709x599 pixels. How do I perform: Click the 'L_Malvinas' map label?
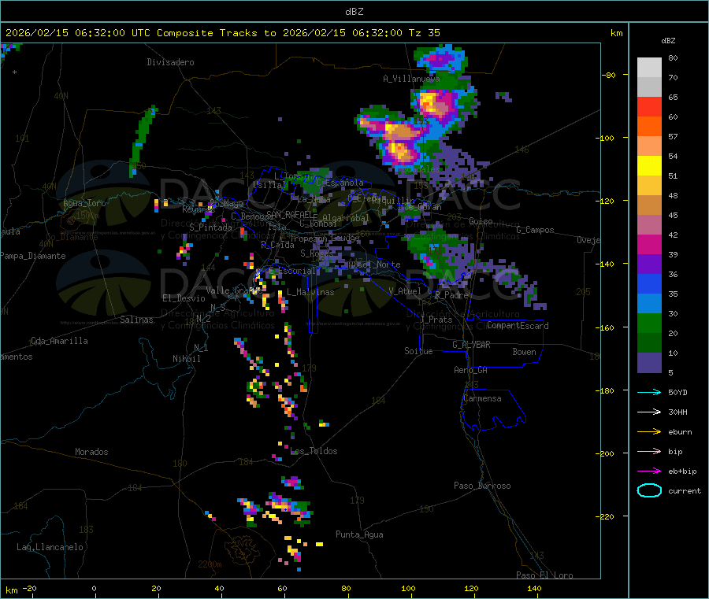(310, 292)
